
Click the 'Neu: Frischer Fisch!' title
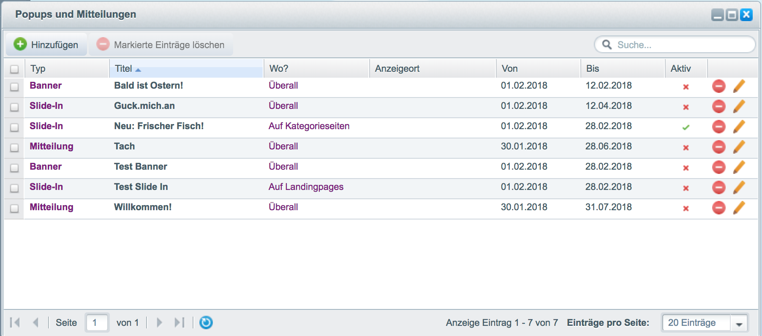159,126
